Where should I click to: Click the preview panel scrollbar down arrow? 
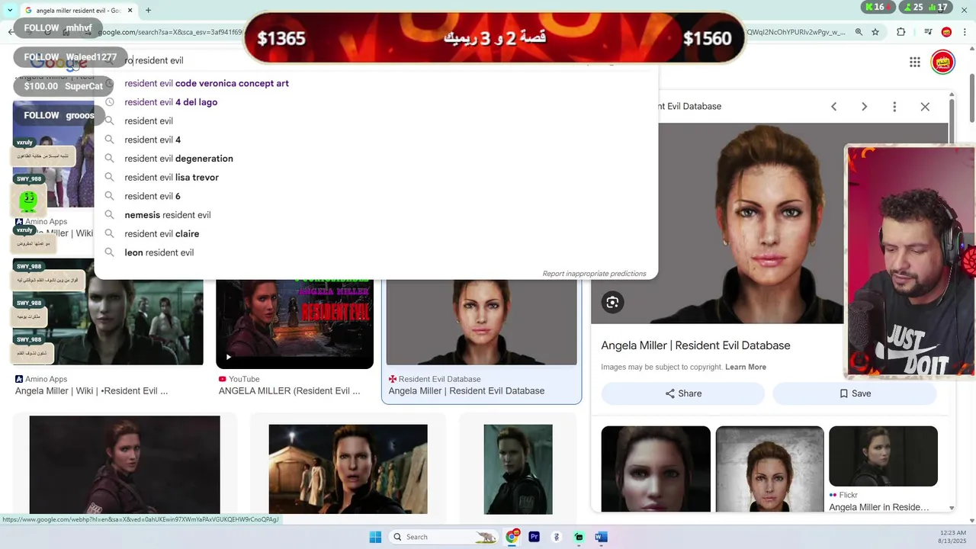pyautogui.click(x=952, y=508)
